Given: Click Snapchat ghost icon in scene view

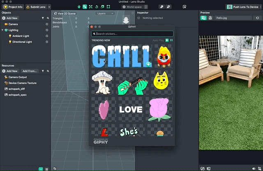Looking at the screenshot, I should [126, 19].
